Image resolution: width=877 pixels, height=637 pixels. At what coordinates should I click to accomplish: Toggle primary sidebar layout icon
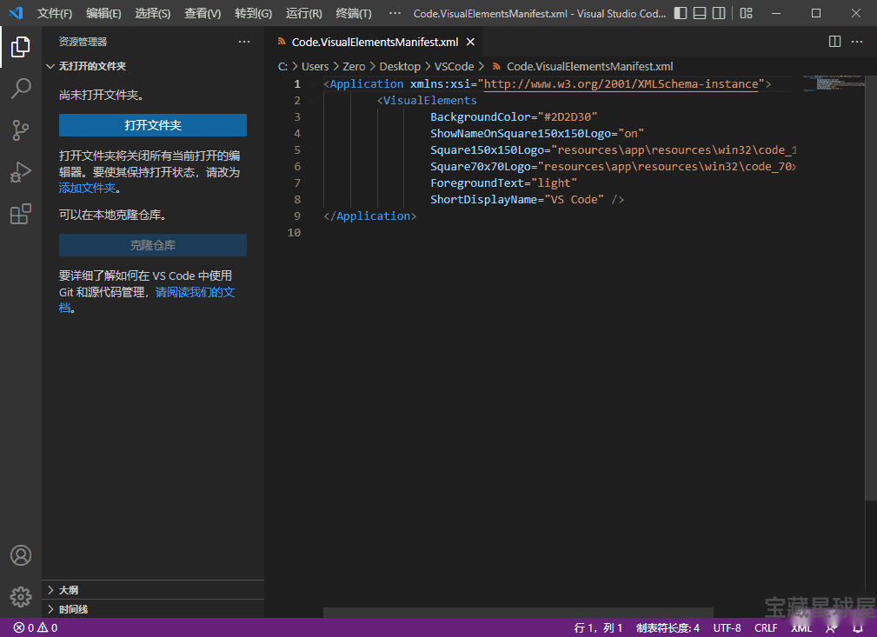pos(680,13)
